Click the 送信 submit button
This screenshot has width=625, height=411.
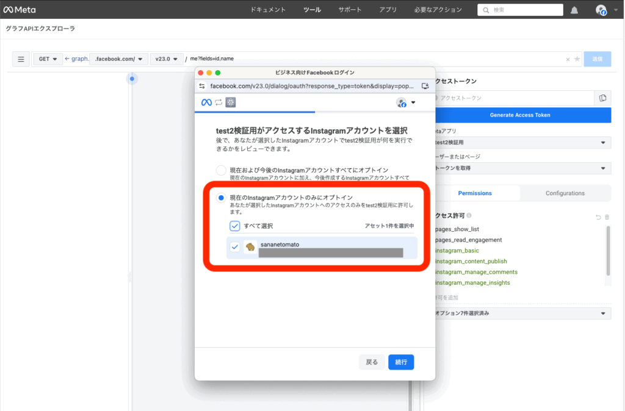click(x=597, y=59)
